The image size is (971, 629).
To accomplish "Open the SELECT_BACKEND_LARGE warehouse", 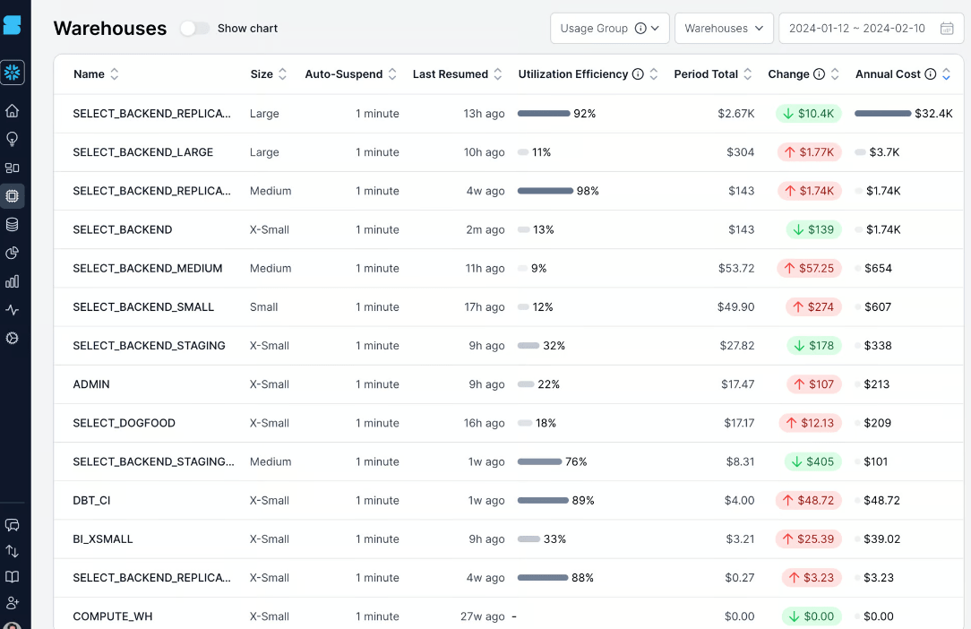I will click(143, 152).
